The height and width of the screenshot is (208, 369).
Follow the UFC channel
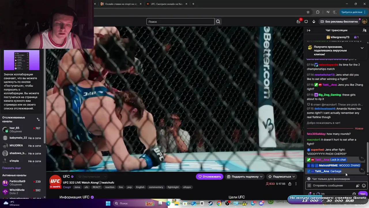[210, 177]
